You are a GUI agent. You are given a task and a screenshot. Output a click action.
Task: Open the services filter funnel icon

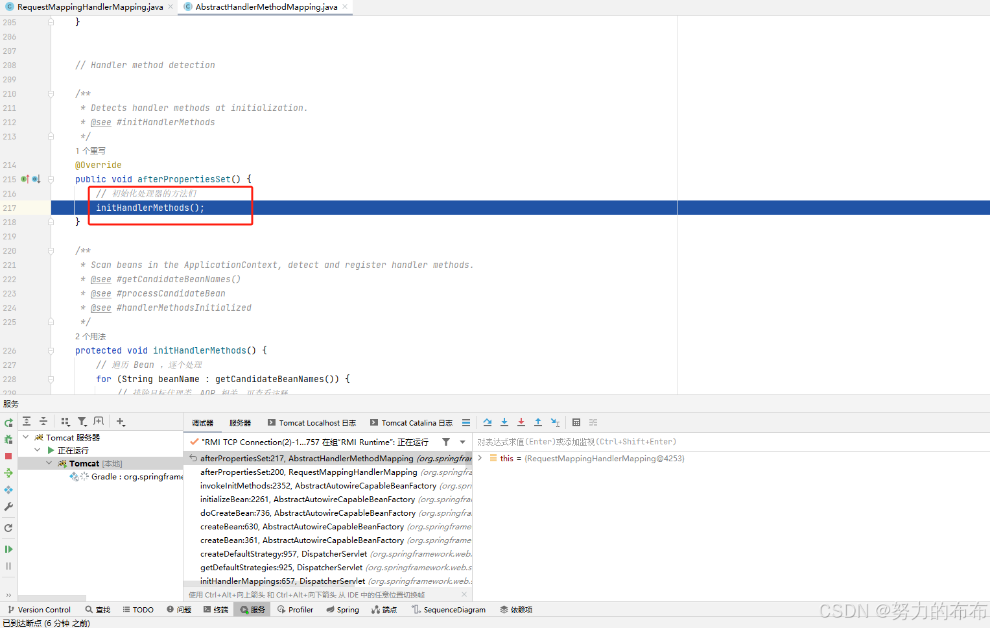pos(82,422)
